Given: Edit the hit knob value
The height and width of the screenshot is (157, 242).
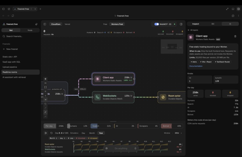Looking at the screenshot, I should coord(200,80).
